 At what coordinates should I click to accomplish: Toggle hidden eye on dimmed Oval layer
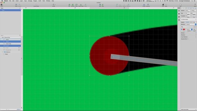point(19,48)
